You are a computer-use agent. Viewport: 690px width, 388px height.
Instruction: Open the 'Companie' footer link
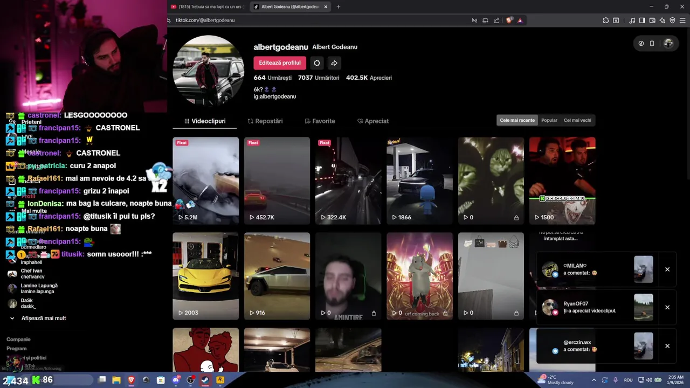click(x=18, y=339)
